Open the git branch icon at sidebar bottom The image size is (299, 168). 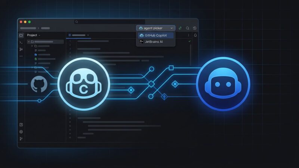point(21,139)
